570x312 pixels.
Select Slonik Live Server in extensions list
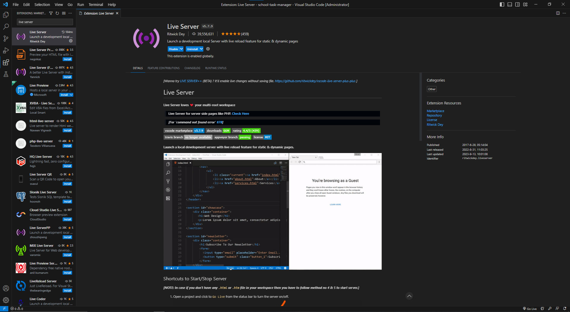44,197
